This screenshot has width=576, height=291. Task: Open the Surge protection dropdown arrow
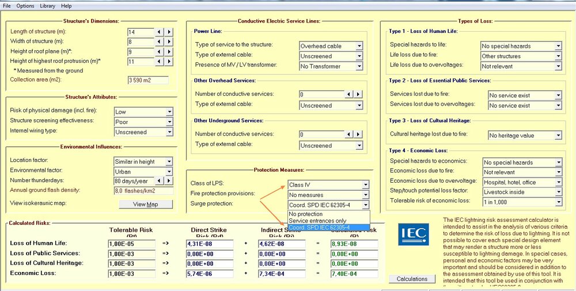tap(365, 205)
